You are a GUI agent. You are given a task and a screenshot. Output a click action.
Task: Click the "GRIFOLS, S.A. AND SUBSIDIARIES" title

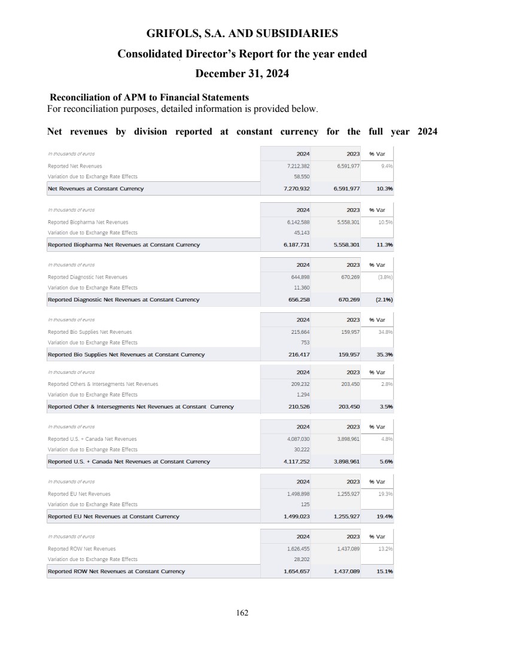coord(242,33)
